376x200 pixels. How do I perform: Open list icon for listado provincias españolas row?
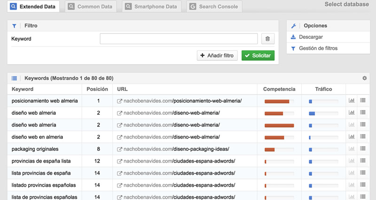(x=363, y=185)
